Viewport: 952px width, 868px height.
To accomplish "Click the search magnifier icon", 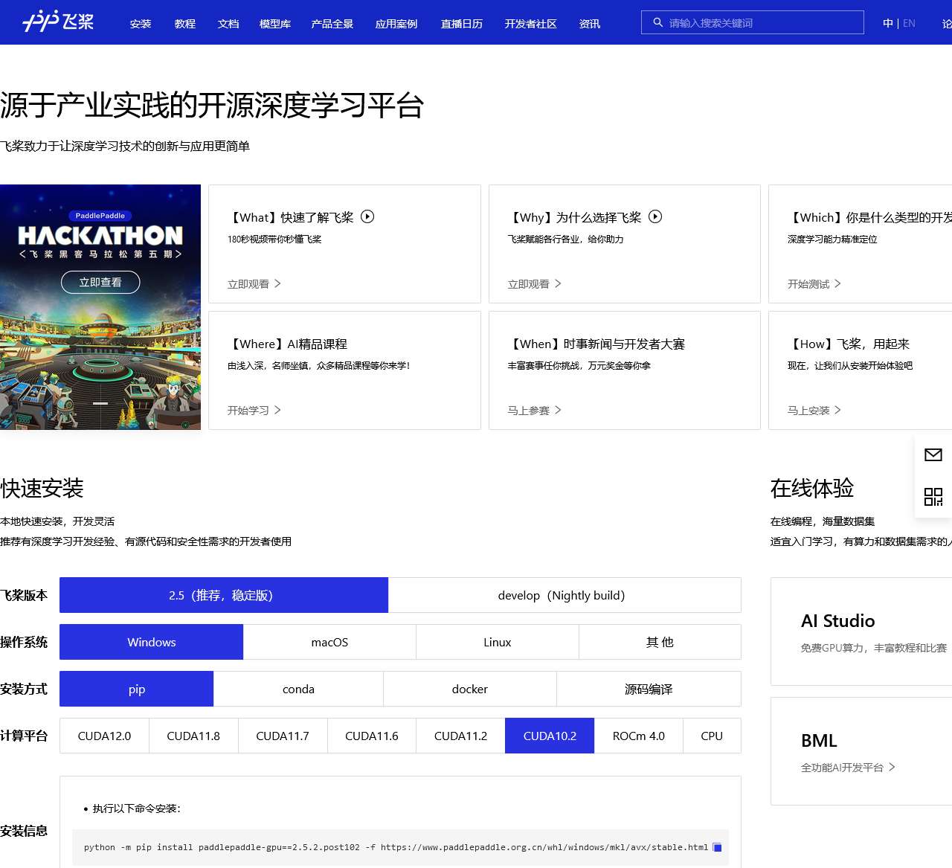I will tap(657, 22).
